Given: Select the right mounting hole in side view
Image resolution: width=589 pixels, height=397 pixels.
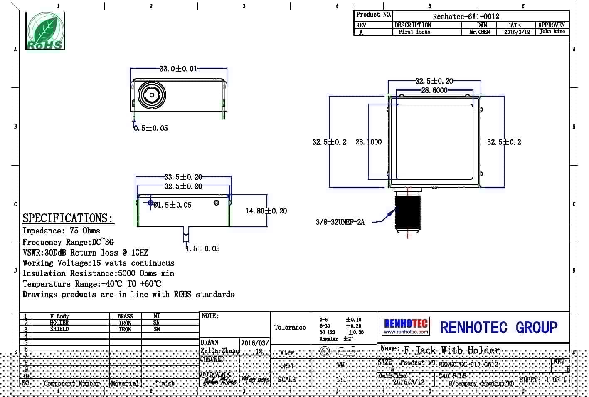Looking at the screenshot, I should click(x=217, y=203).
